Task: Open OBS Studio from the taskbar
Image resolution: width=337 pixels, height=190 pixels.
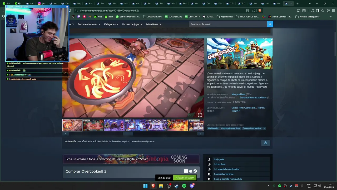Action: click(x=169, y=186)
